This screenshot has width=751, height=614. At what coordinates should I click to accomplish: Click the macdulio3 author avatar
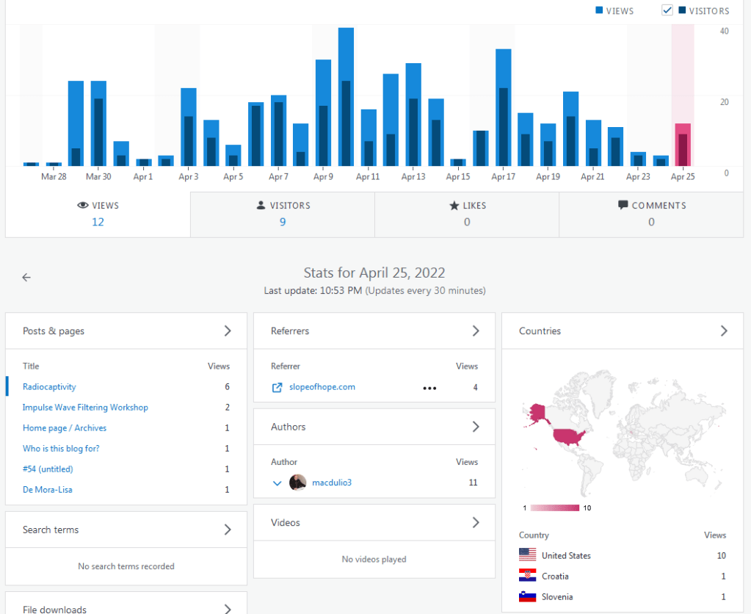tap(297, 483)
